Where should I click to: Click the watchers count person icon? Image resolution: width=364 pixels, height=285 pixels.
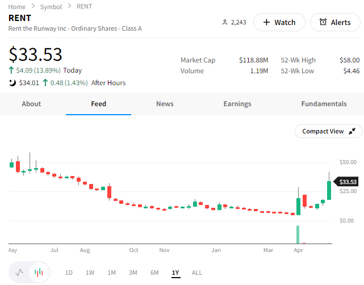tap(225, 22)
